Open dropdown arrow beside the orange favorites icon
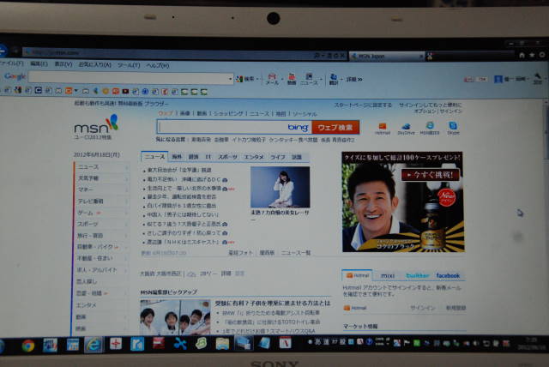This screenshot has height=367, width=549. 76,91
